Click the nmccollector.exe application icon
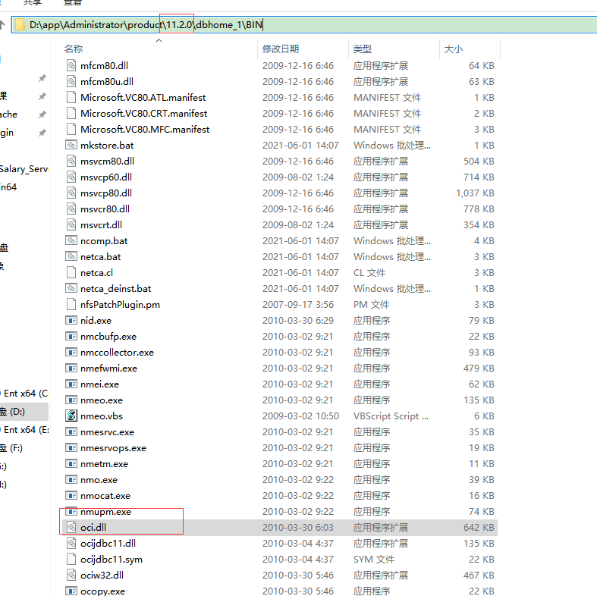 pyautogui.click(x=71, y=353)
